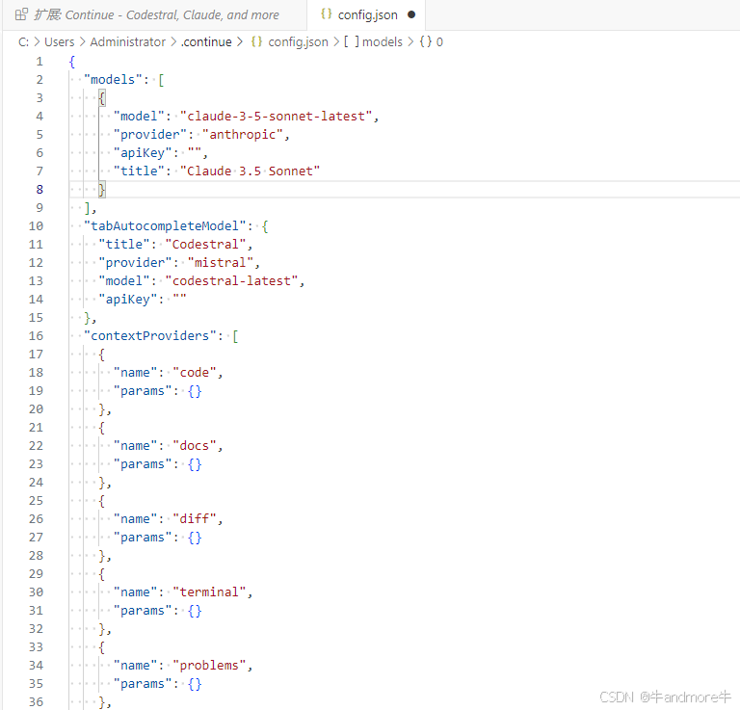The image size is (740, 710).
Task: Open the 0 object breadcrumb segment
Action: tap(439, 42)
